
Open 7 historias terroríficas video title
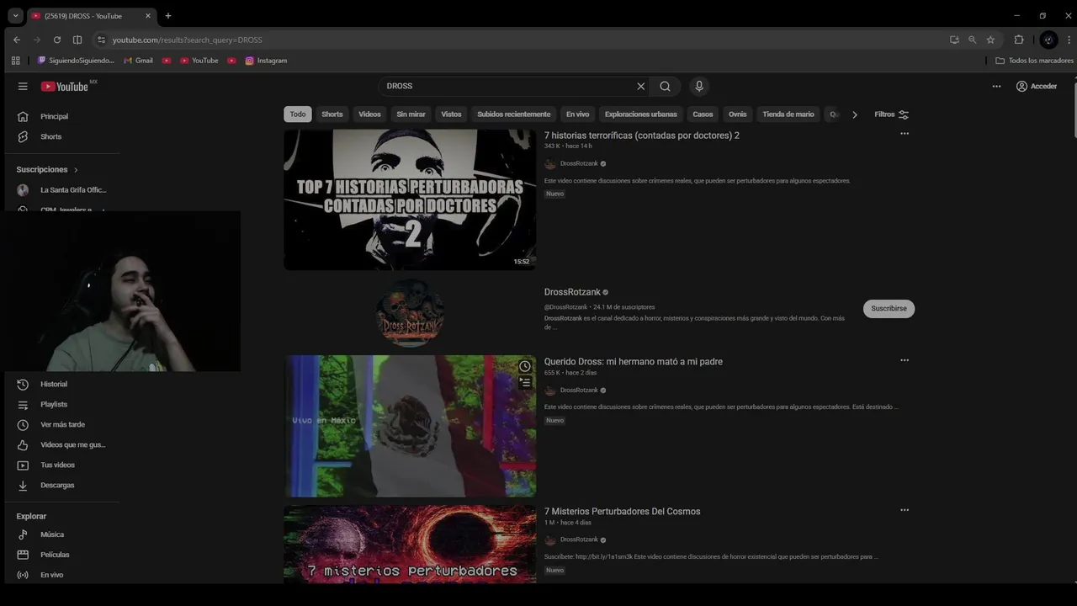pyautogui.click(x=641, y=136)
